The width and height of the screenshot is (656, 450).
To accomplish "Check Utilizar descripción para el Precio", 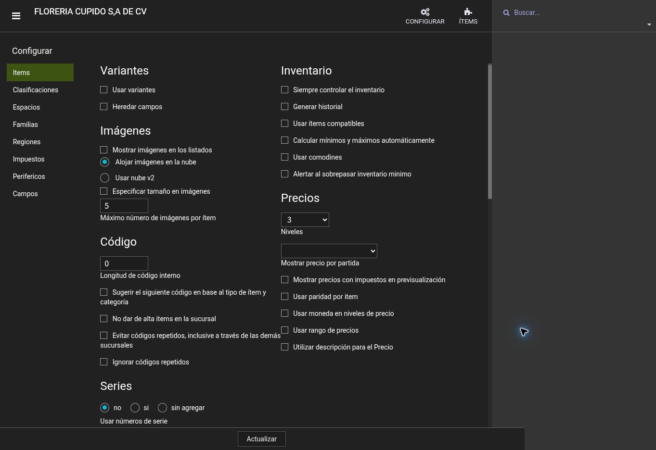I will (285, 347).
